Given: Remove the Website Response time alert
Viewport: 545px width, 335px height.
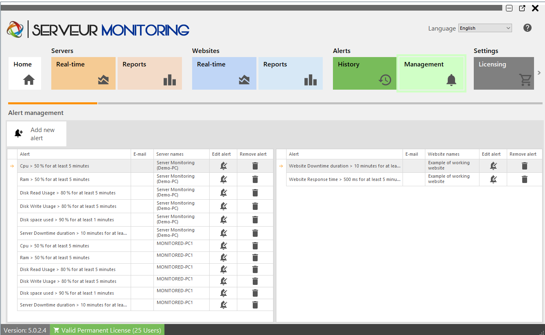Looking at the screenshot, I should point(525,179).
